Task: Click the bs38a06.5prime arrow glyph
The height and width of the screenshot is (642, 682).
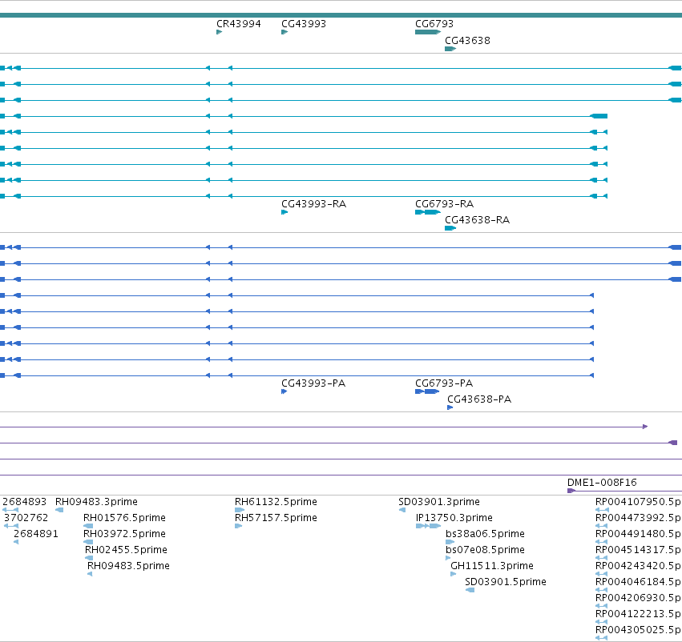Action: (x=450, y=543)
